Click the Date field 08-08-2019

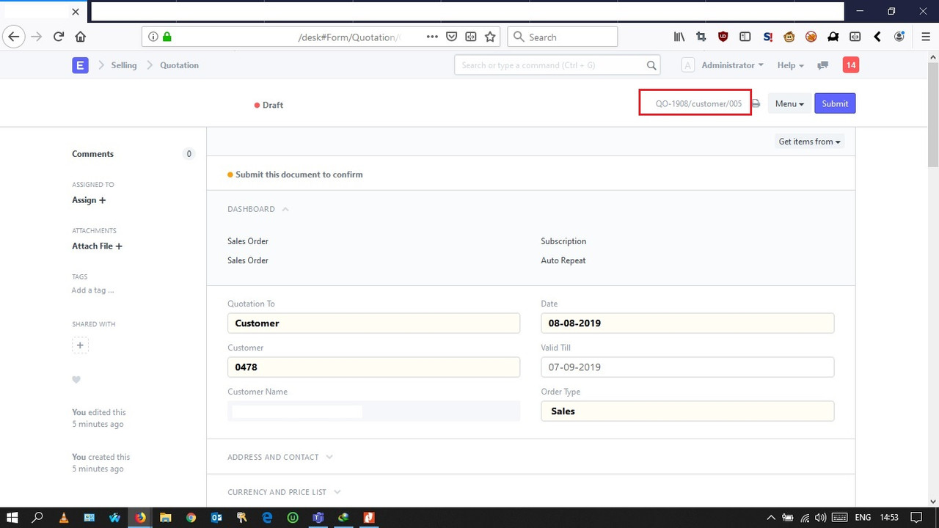pyautogui.click(x=687, y=323)
